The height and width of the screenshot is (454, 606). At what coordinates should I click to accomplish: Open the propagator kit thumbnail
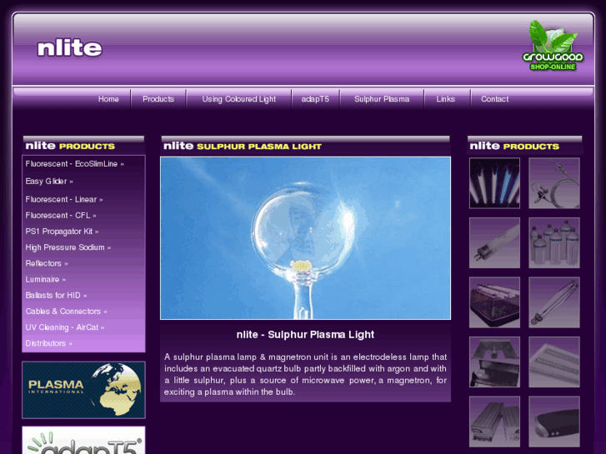click(x=494, y=302)
